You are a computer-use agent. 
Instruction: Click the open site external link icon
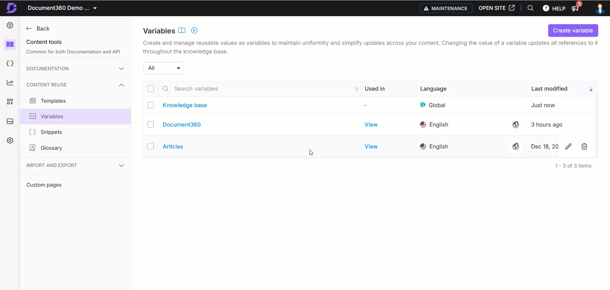tap(512, 8)
